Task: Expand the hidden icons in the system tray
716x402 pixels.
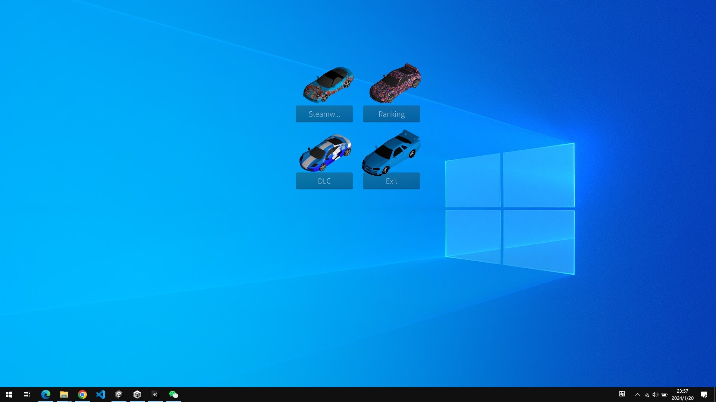Action: [638, 395]
